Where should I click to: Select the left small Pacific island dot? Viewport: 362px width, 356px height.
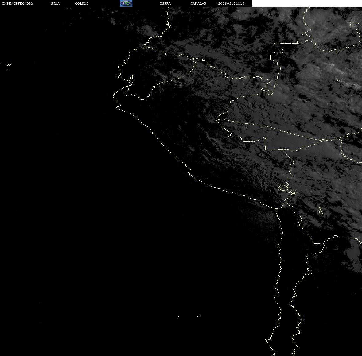point(178,316)
